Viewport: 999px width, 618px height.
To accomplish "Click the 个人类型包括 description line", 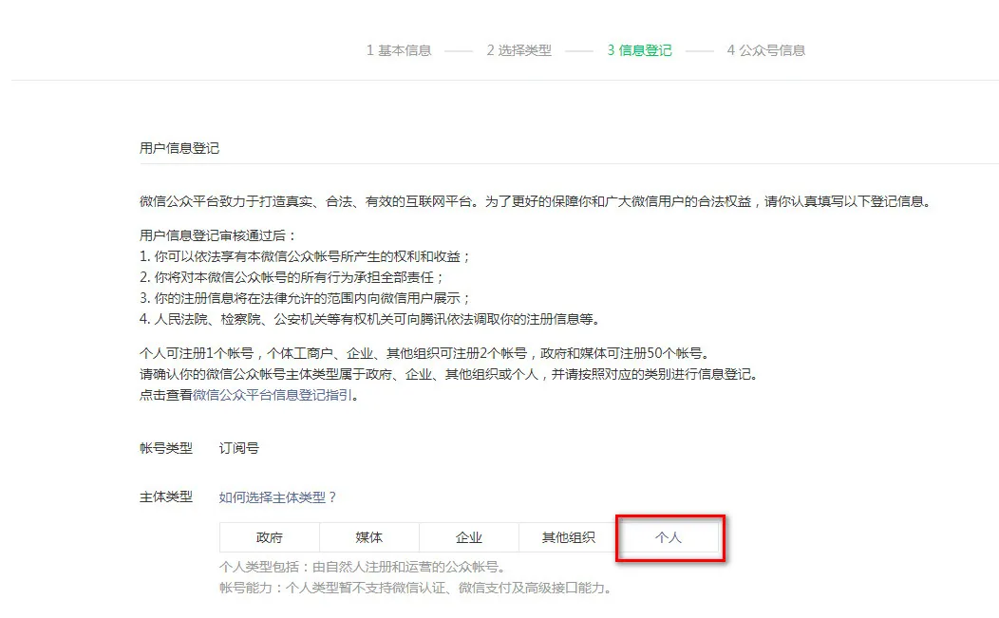I will (x=361, y=568).
